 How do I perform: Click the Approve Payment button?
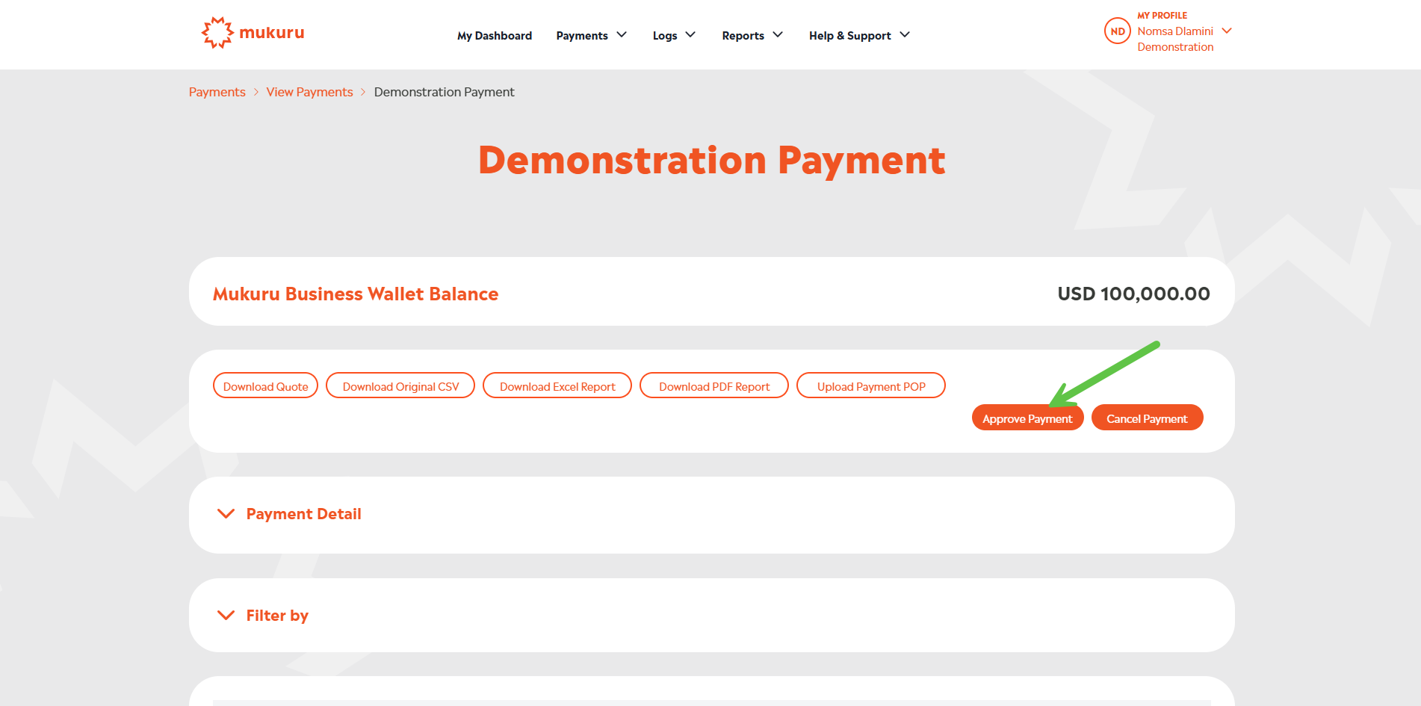(x=1027, y=418)
